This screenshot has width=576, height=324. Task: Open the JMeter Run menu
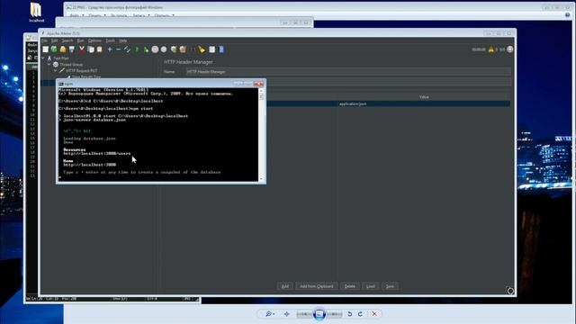pos(80,40)
